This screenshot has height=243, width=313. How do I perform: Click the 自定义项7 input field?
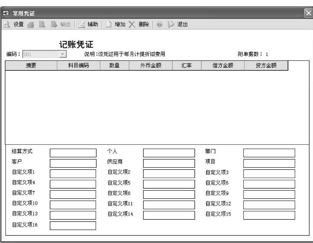click(x=73, y=195)
